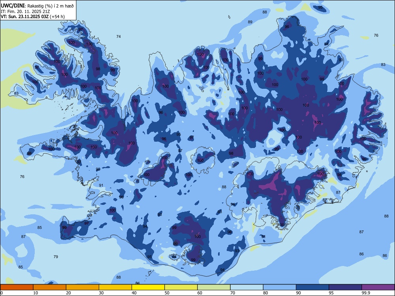Viewport: 395px width, 296px height.
Task: Click the legend tick label 20
Action: pos(68,293)
